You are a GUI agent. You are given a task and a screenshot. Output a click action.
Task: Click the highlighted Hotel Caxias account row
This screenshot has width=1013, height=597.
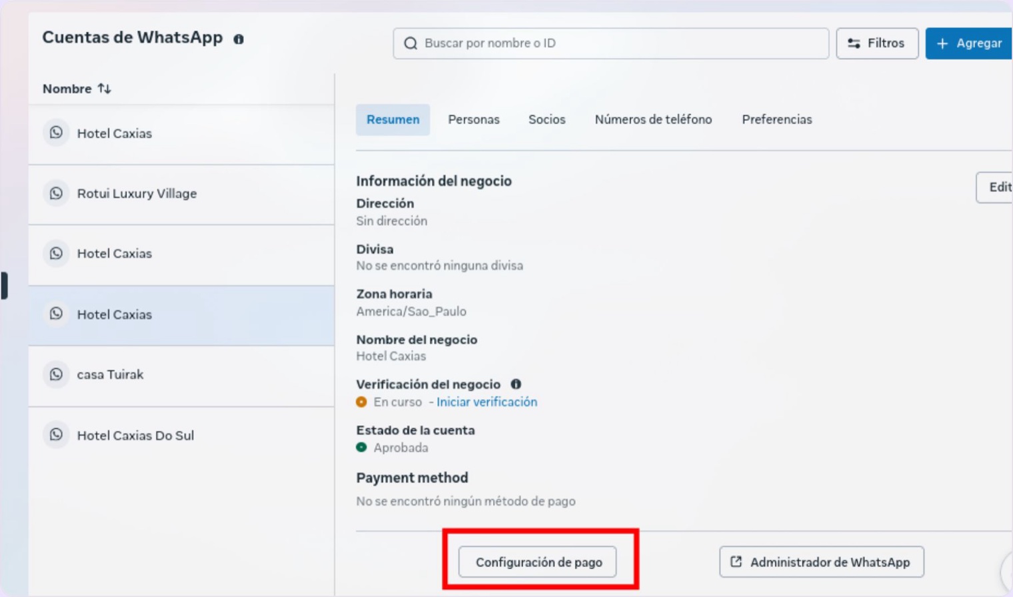pyautogui.click(x=181, y=315)
